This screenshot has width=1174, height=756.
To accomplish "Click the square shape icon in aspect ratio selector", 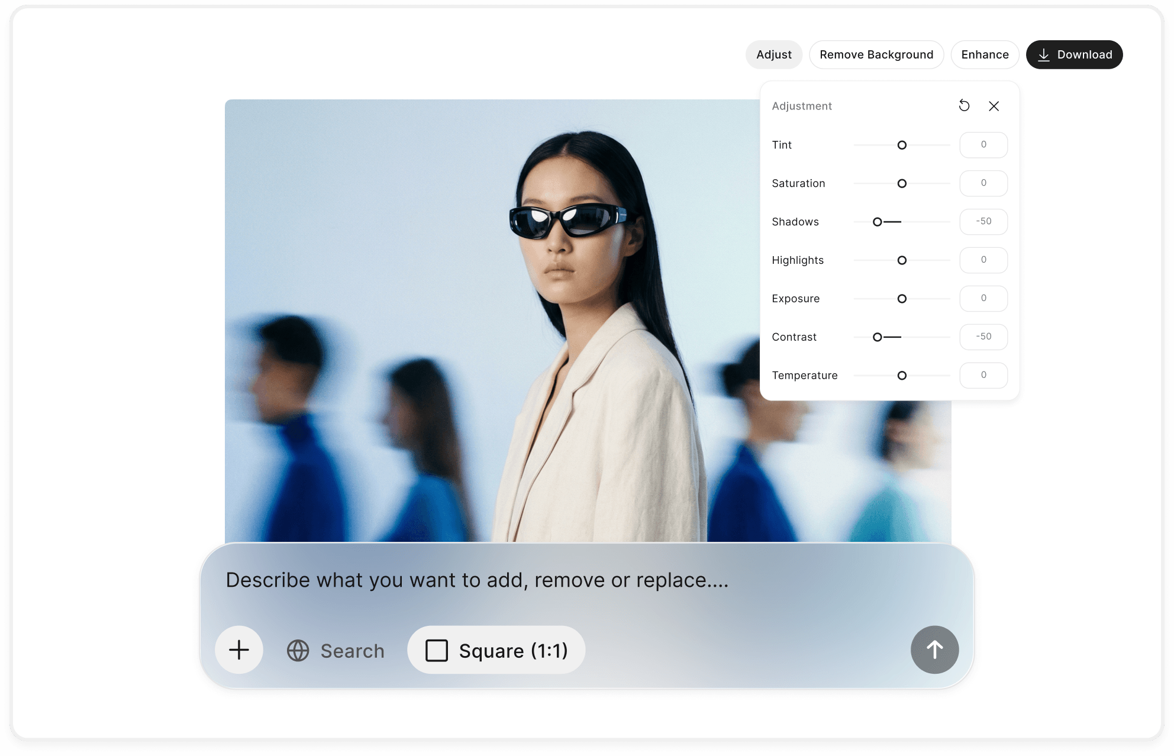I will pyautogui.click(x=437, y=650).
